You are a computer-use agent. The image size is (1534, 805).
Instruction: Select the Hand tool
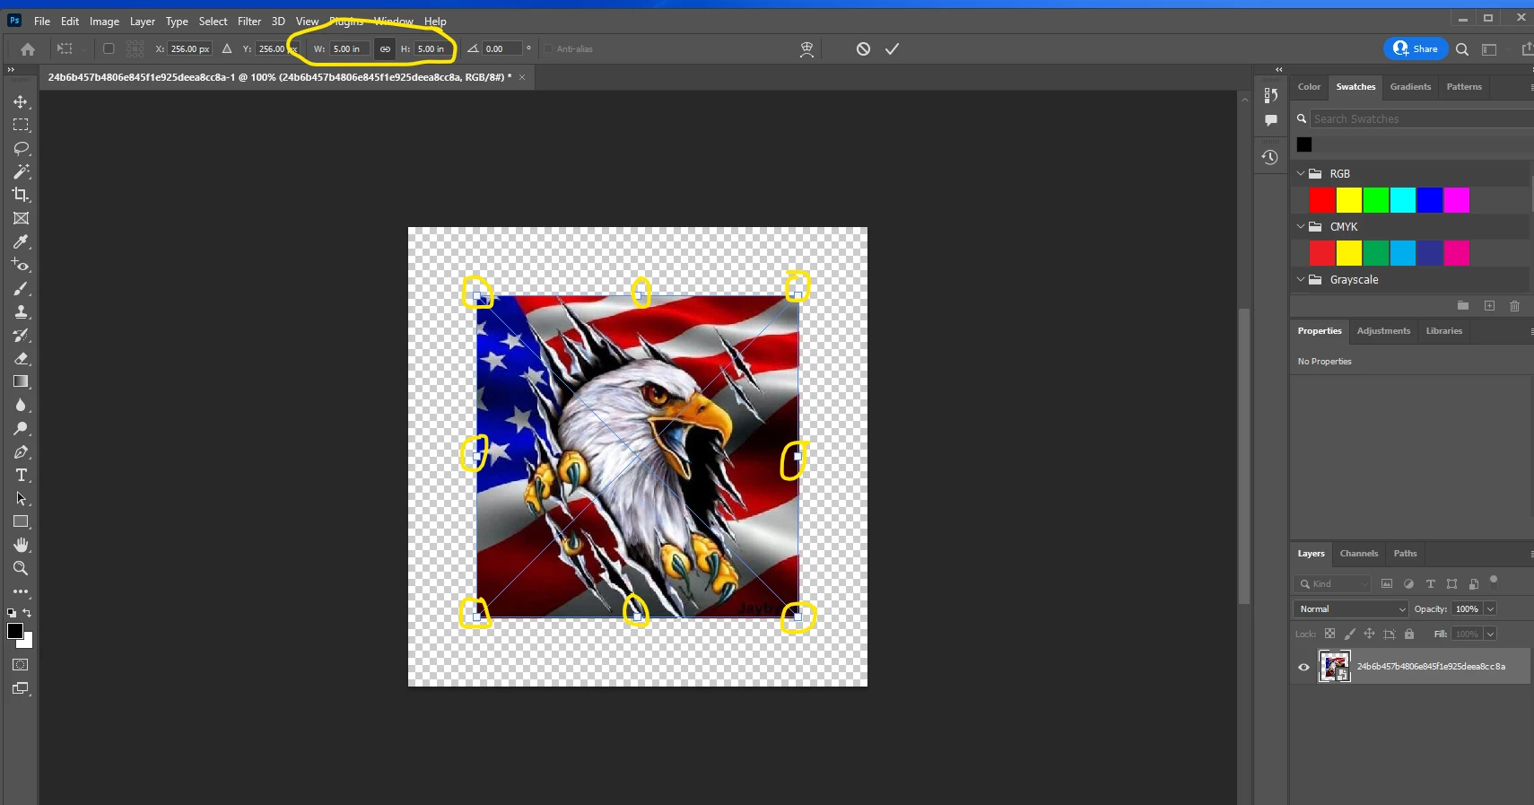pos(21,545)
